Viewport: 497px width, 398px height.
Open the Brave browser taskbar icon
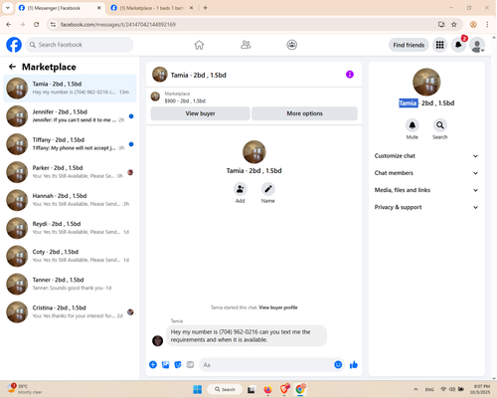pos(284,389)
